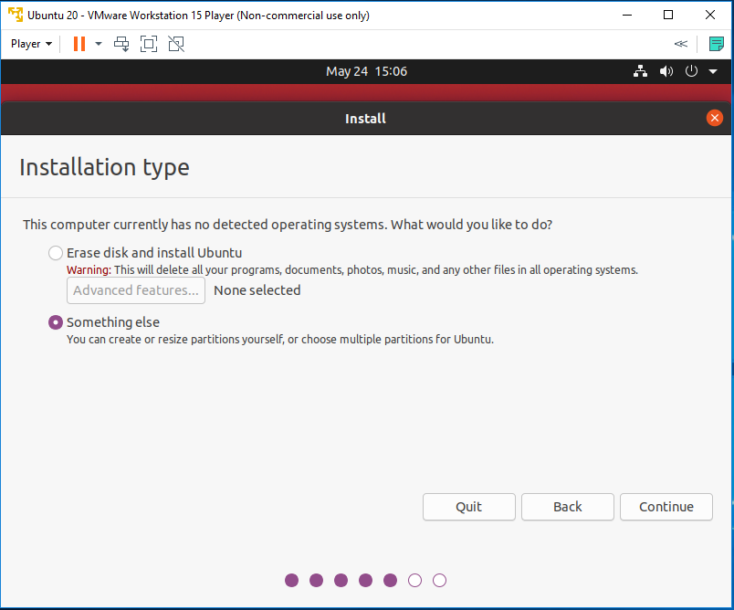Open the VMware notes panel icon
This screenshot has height=610, width=734.
click(717, 44)
